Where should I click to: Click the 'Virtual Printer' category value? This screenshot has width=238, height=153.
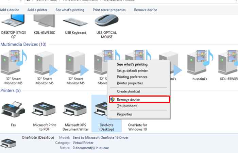pyautogui.click(x=83, y=143)
